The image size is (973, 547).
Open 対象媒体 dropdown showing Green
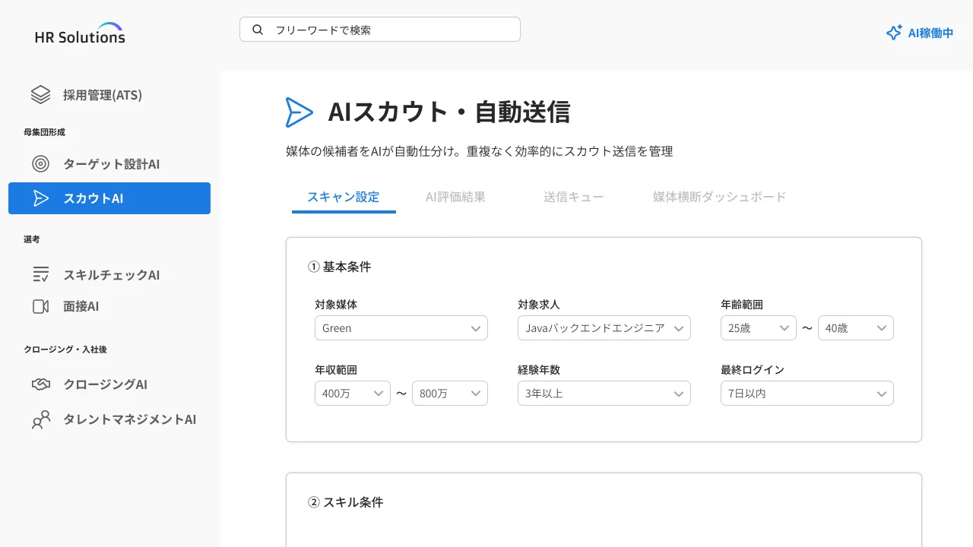(x=401, y=328)
